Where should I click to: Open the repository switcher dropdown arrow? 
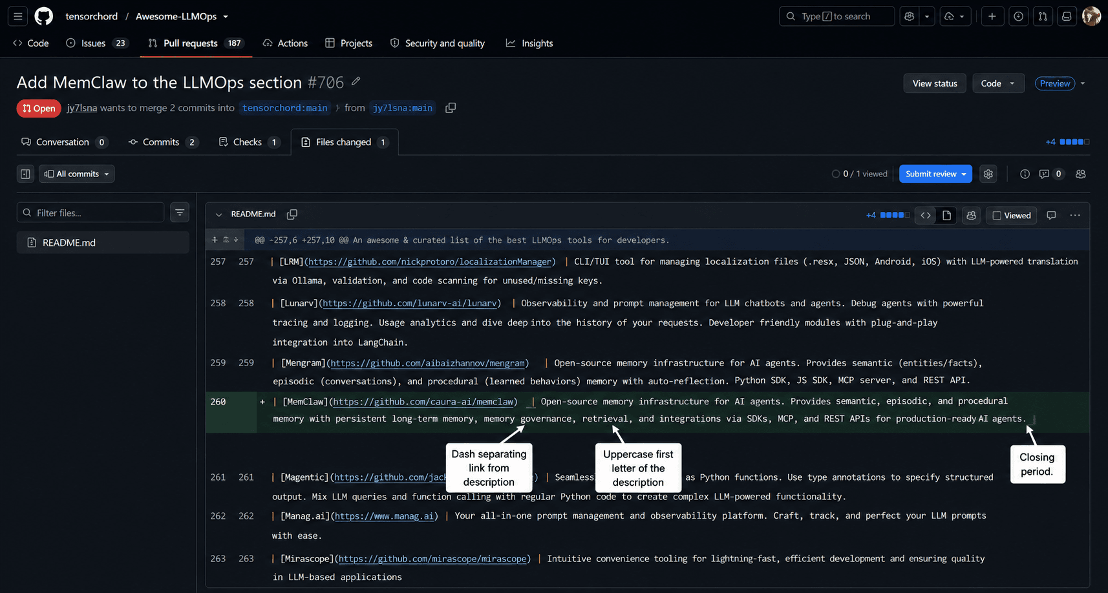pyautogui.click(x=226, y=17)
